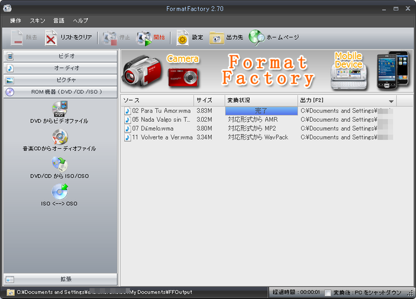Click the music note icon on オーディオ panel
The height and width of the screenshot is (299, 416).
[x=10, y=68]
